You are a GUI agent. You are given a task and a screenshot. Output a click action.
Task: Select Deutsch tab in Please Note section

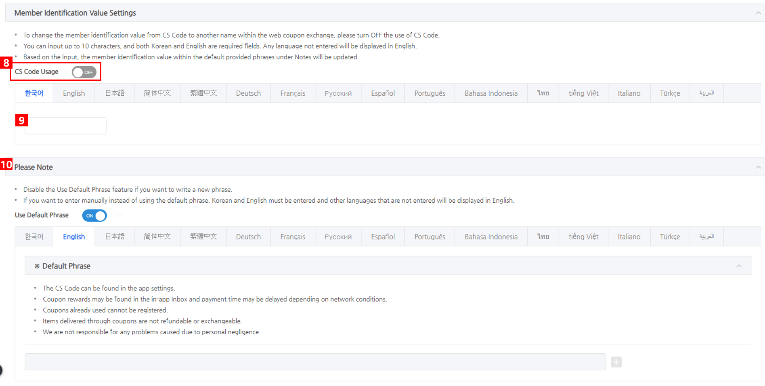click(x=248, y=237)
